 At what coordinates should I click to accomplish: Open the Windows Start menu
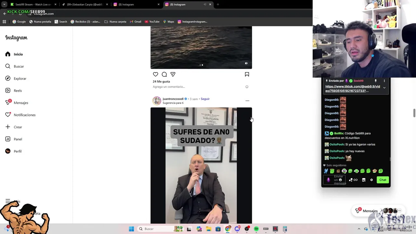point(131,229)
